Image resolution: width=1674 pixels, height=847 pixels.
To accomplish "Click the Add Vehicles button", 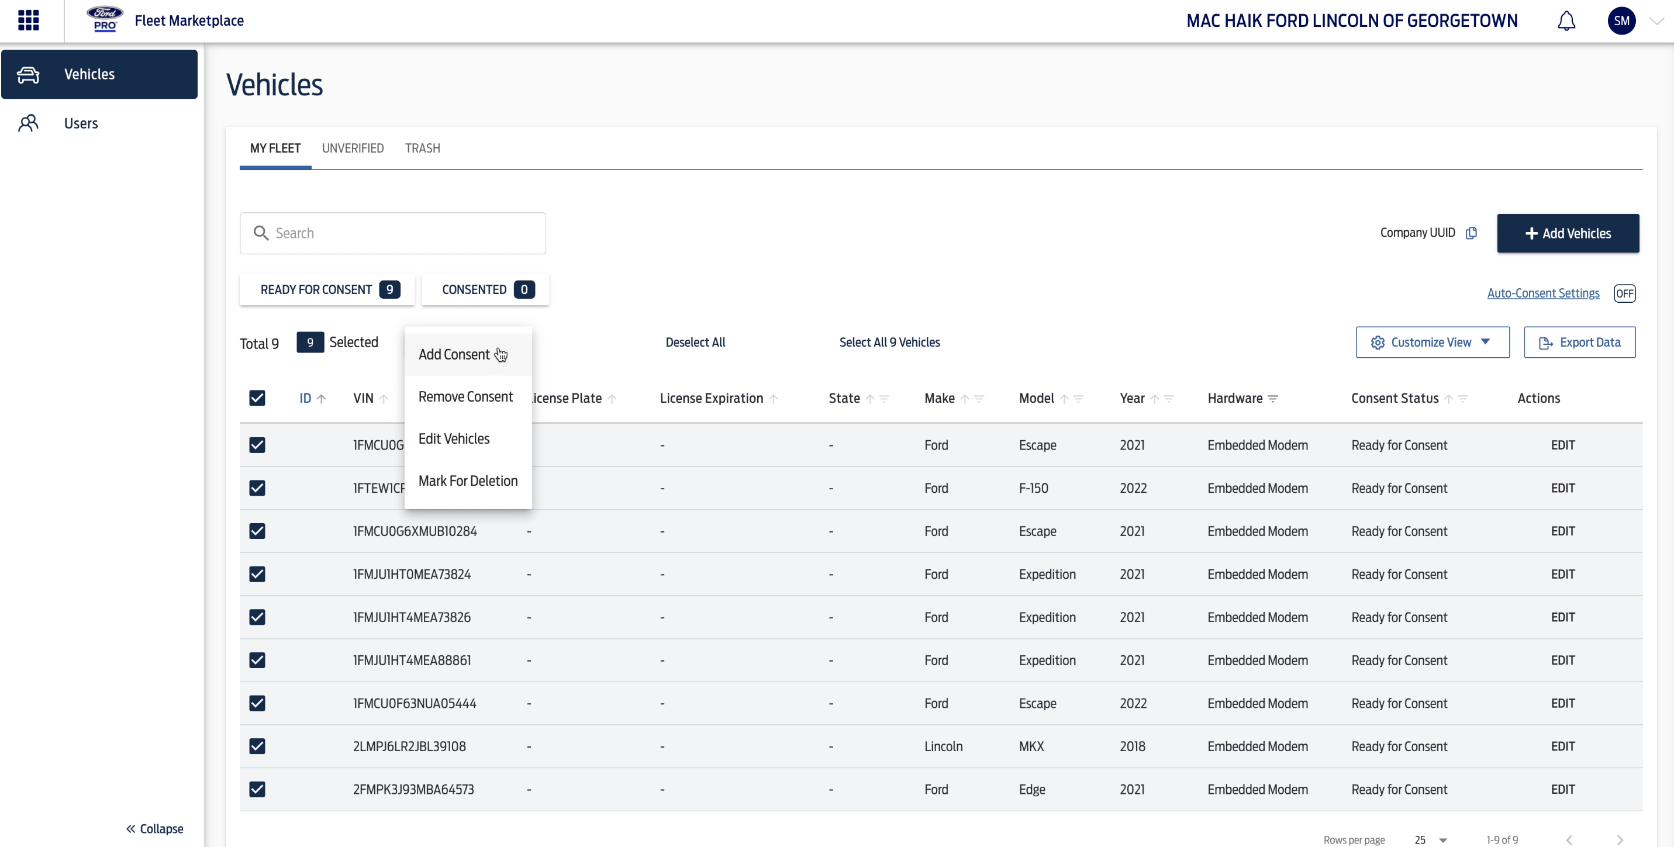I will 1568,233.
